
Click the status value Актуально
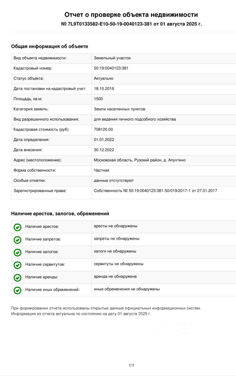pos(103,79)
